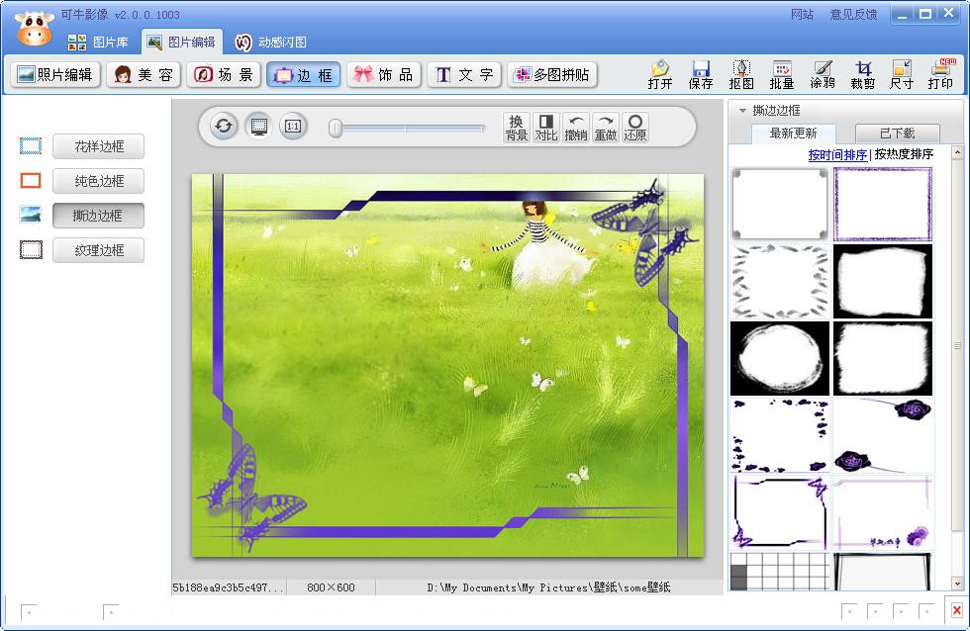Viewport: 970px width, 631px height.
Task: Select the purple butterfly border thumbnail
Action: 779,512
